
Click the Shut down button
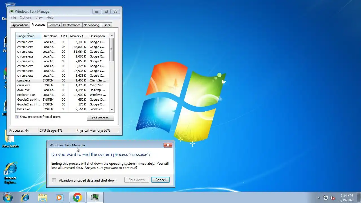[x=137, y=180]
